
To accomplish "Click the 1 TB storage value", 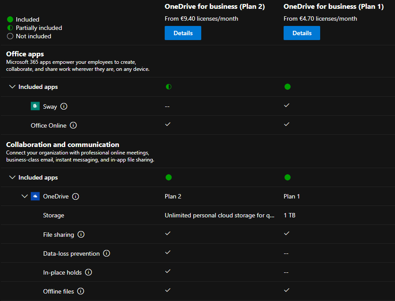I will click(289, 215).
